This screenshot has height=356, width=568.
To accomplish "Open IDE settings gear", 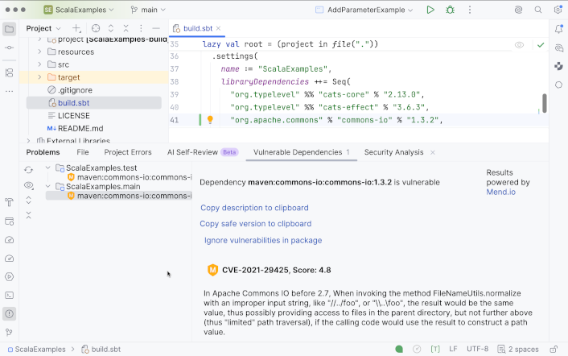I will coord(558,10).
